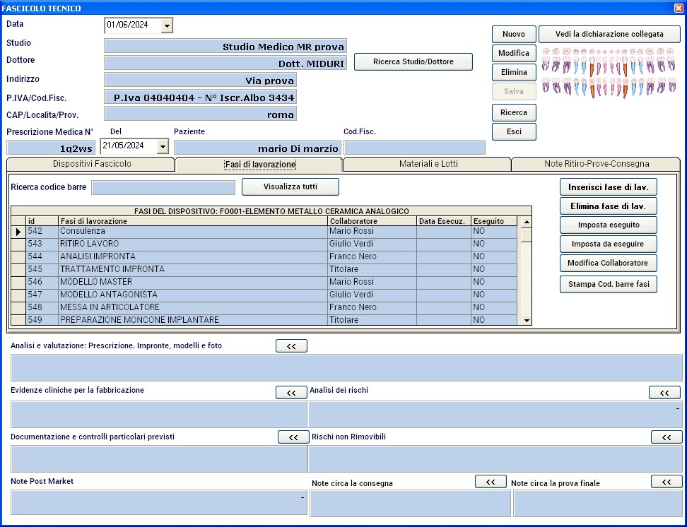This screenshot has width=687, height=527.
Task: Click the << button beside Analisi e valutazione
Action: [291, 346]
